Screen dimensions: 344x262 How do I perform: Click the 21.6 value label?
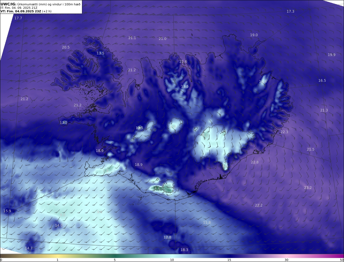tap(183, 62)
